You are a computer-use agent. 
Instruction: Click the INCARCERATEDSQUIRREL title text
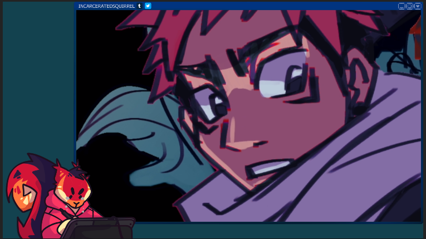(106, 6)
